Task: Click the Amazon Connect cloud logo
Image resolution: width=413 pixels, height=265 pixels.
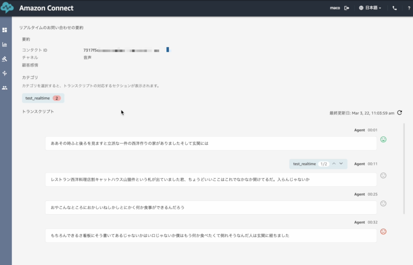Action: point(7,8)
